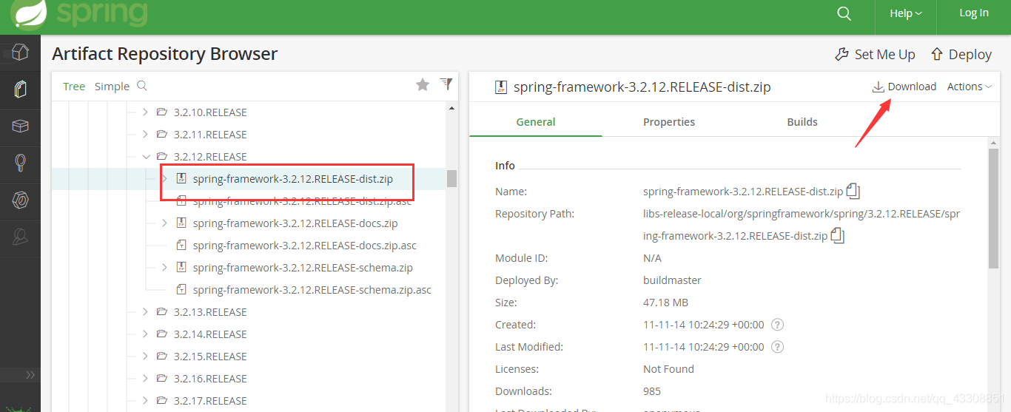The width and height of the screenshot is (1011, 412).
Task: Click the Deployed By value buildmaster
Action: (672, 280)
